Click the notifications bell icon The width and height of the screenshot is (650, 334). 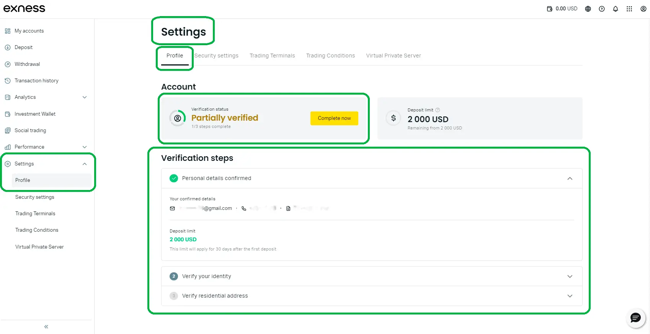click(x=616, y=9)
